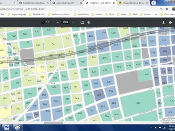Open Paint from the taskbar
175x131 pixels.
(18, 128)
